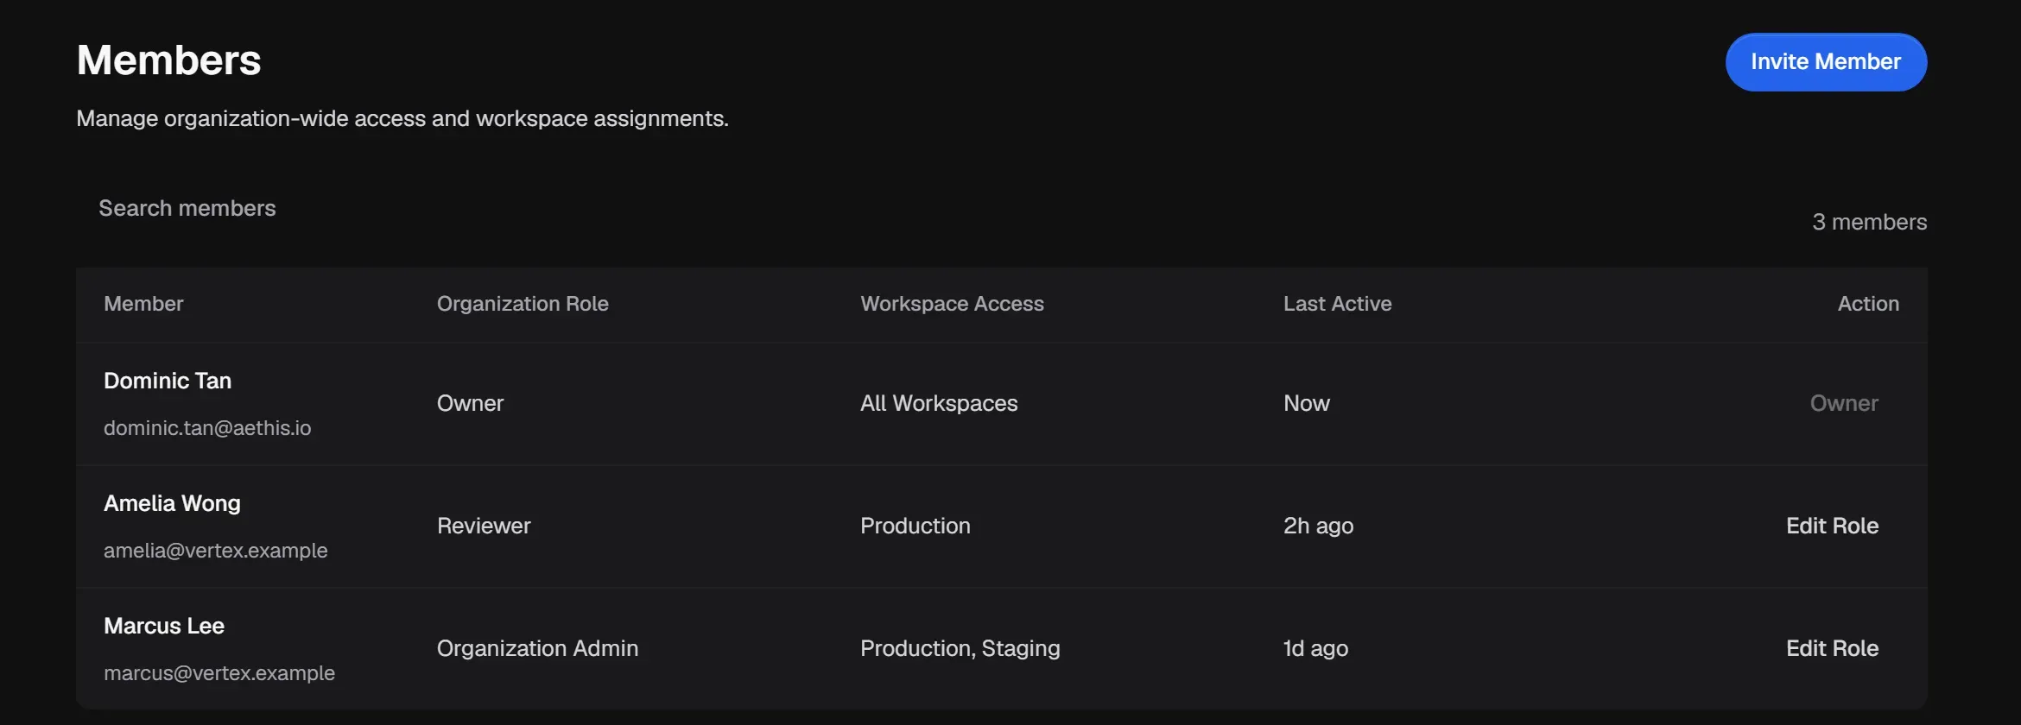Click the Now last active cell
This screenshot has height=725, width=2021.
pyautogui.click(x=1306, y=403)
